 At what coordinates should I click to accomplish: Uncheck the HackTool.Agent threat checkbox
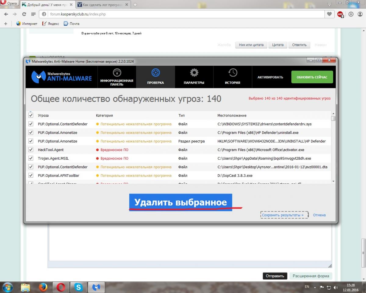point(31,150)
